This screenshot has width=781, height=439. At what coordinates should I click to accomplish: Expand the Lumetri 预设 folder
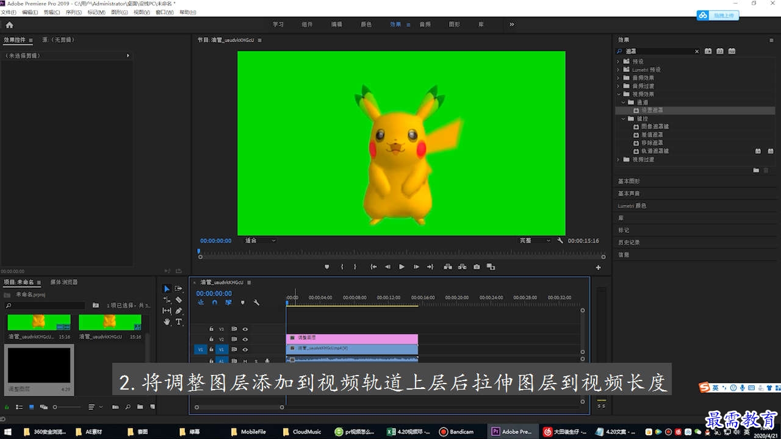(618, 70)
